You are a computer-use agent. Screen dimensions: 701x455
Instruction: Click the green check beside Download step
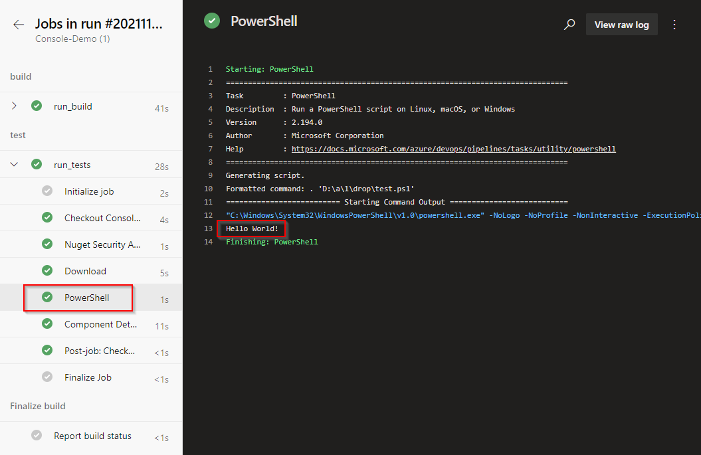[x=47, y=270]
